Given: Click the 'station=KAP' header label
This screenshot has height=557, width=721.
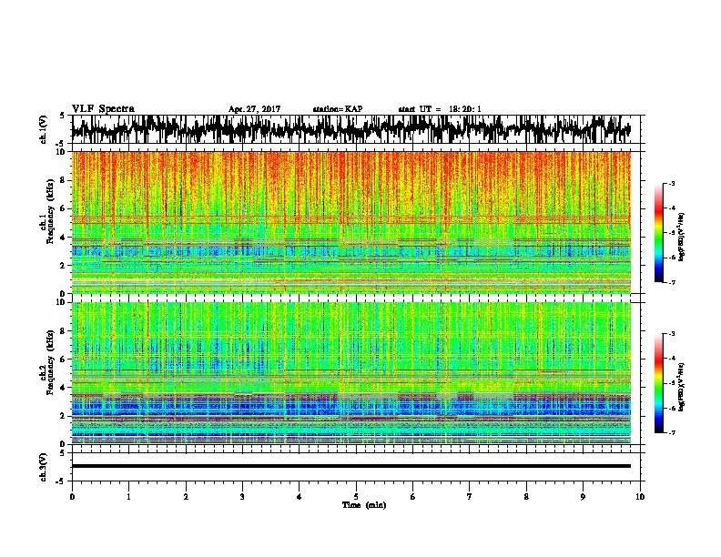Looking at the screenshot, I should [337, 109].
